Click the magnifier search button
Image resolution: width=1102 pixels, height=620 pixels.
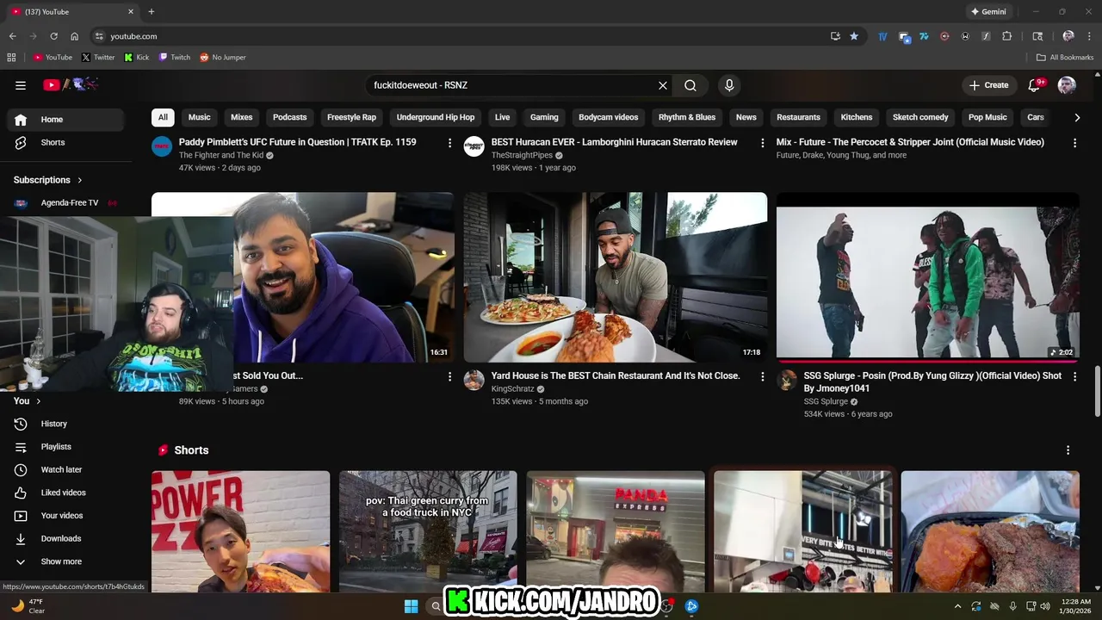click(690, 85)
